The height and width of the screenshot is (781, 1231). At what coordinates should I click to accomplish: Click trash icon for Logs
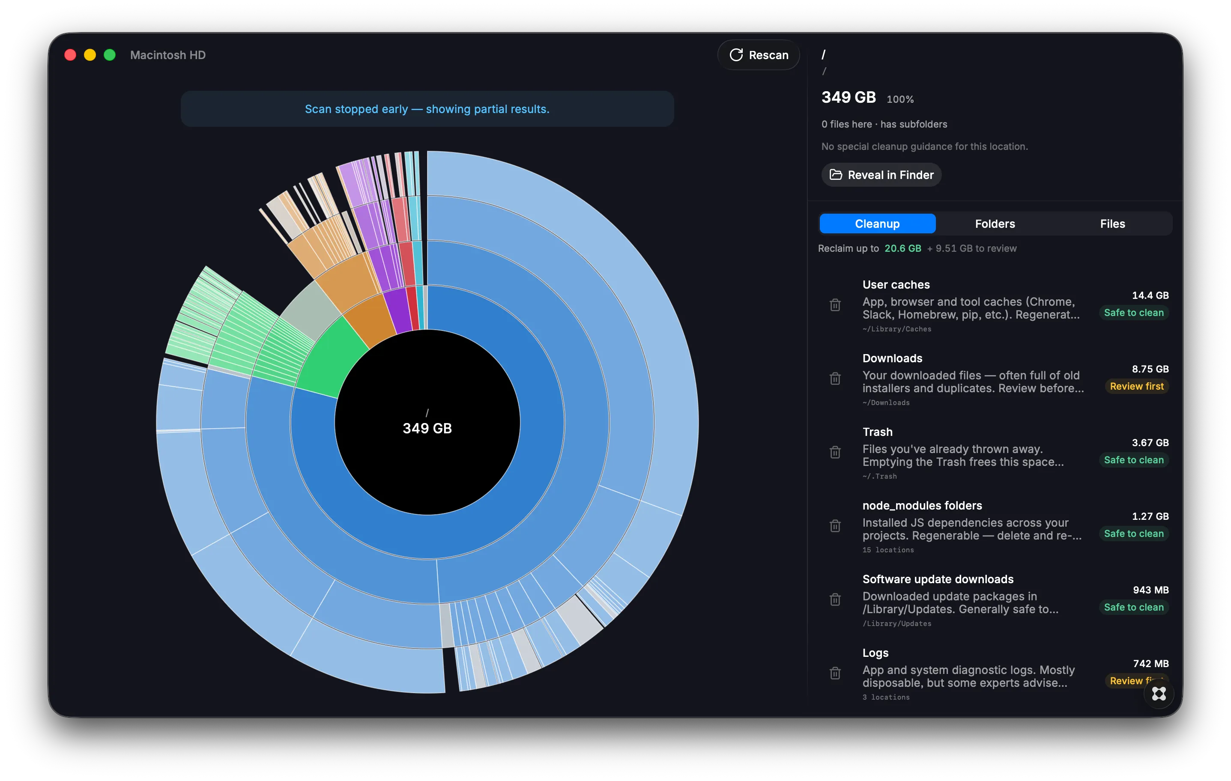pyautogui.click(x=835, y=673)
